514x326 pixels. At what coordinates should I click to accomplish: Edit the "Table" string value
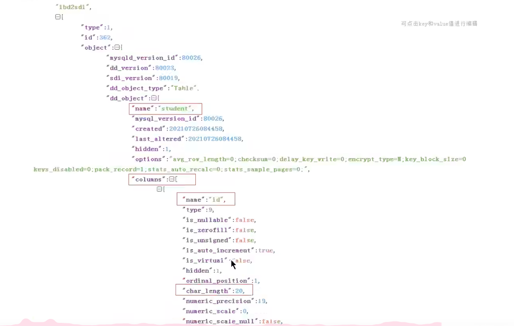pyautogui.click(x=183, y=88)
